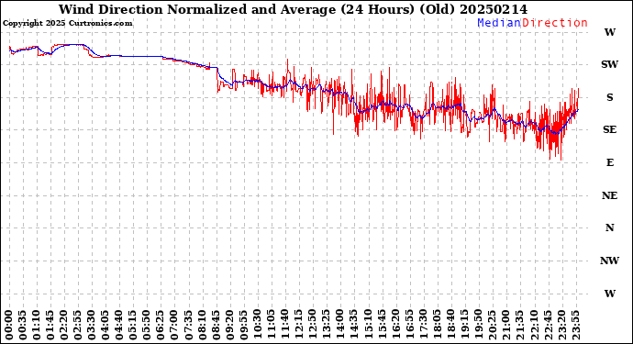
Task: Click the 09:55 time axis label
Action: coord(243,326)
